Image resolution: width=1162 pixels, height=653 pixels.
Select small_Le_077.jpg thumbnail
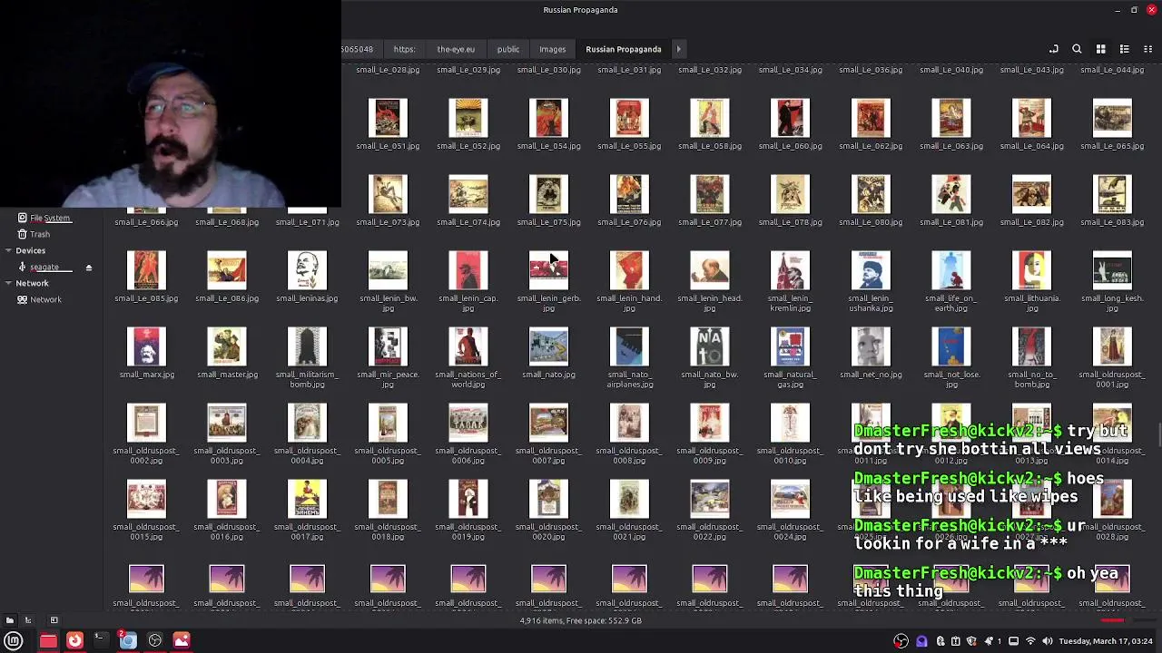pyautogui.click(x=709, y=194)
